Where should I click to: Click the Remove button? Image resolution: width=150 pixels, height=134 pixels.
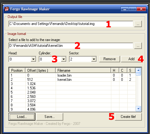(109, 59)
